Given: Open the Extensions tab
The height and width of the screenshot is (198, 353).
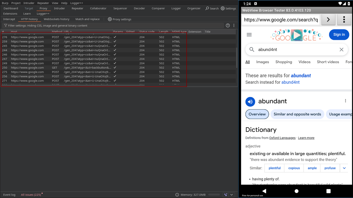Looking at the screenshot, I should 10,14.
